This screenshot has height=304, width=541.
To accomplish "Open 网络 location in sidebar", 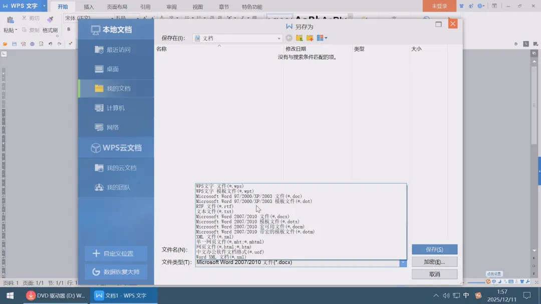I will click(116, 127).
